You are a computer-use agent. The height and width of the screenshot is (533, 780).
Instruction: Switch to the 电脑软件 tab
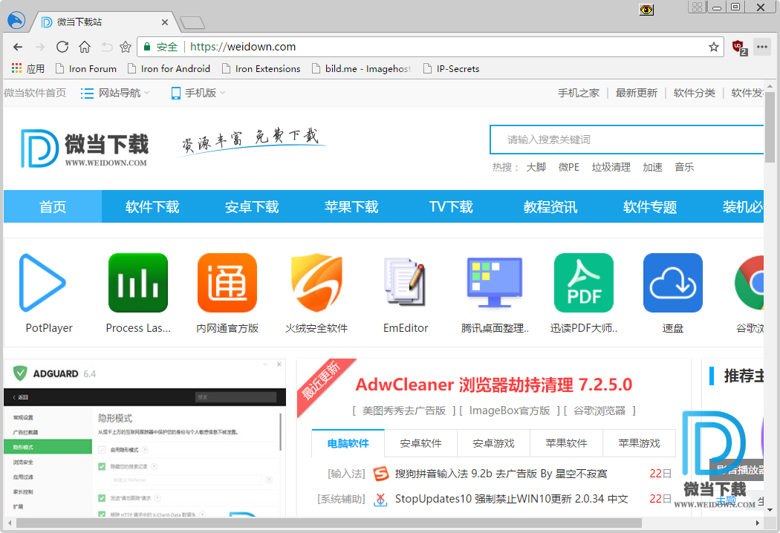(x=348, y=443)
